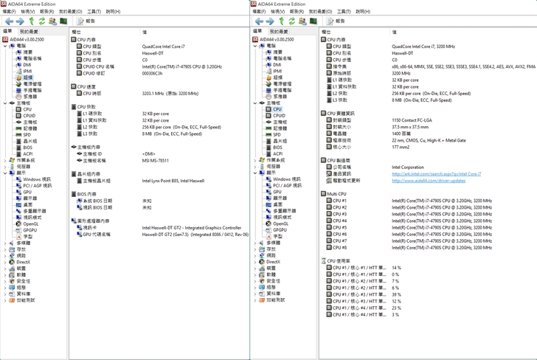Open the aida64.com driver-updates link
Image resolution: width=537 pixels, height=360 pixels.
coord(429,181)
